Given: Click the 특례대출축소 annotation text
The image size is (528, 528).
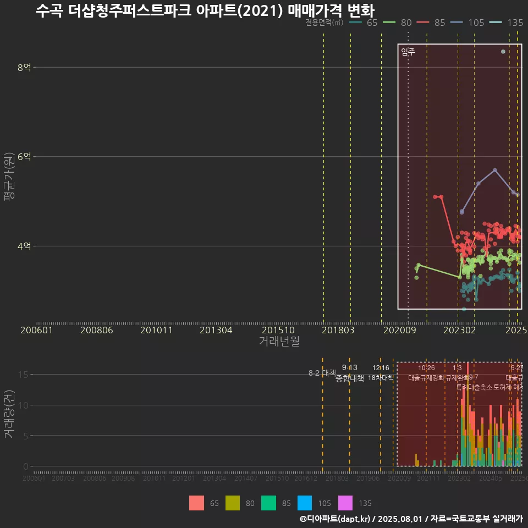Looking at the screenshot, I should (x=474, y=387).
